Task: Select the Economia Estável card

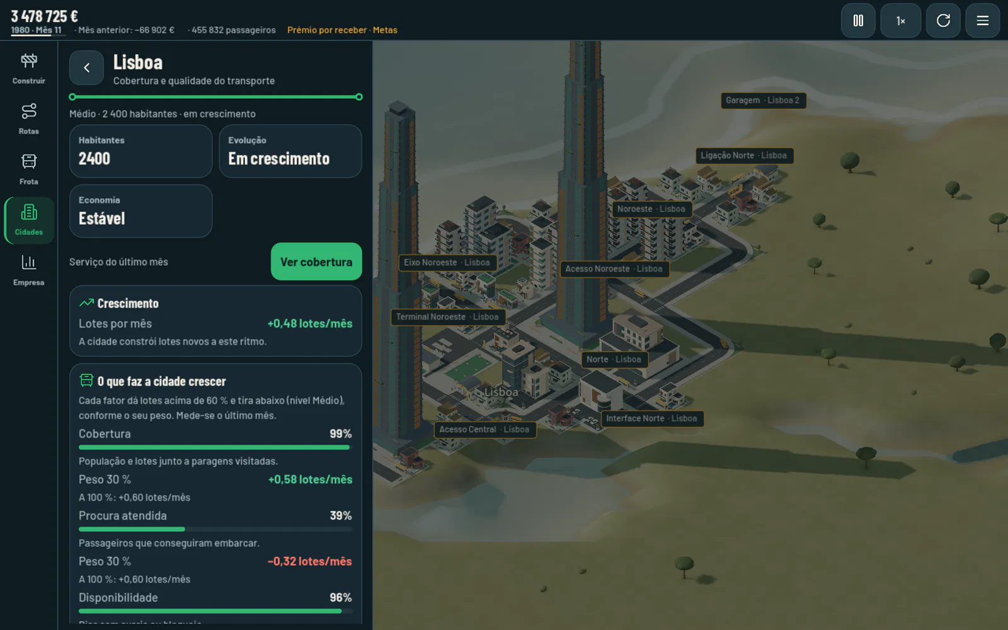Action: (x=140, y=211)
